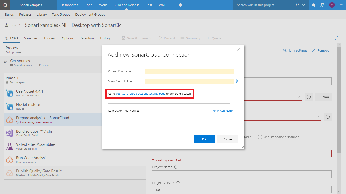Select the Use NuGet 4.4.1 task

pos(53,93)
